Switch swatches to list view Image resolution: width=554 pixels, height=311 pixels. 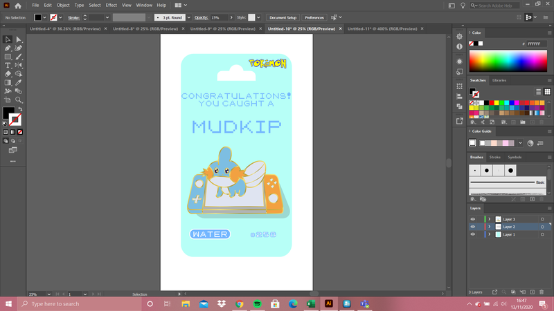tap(539, 92)
